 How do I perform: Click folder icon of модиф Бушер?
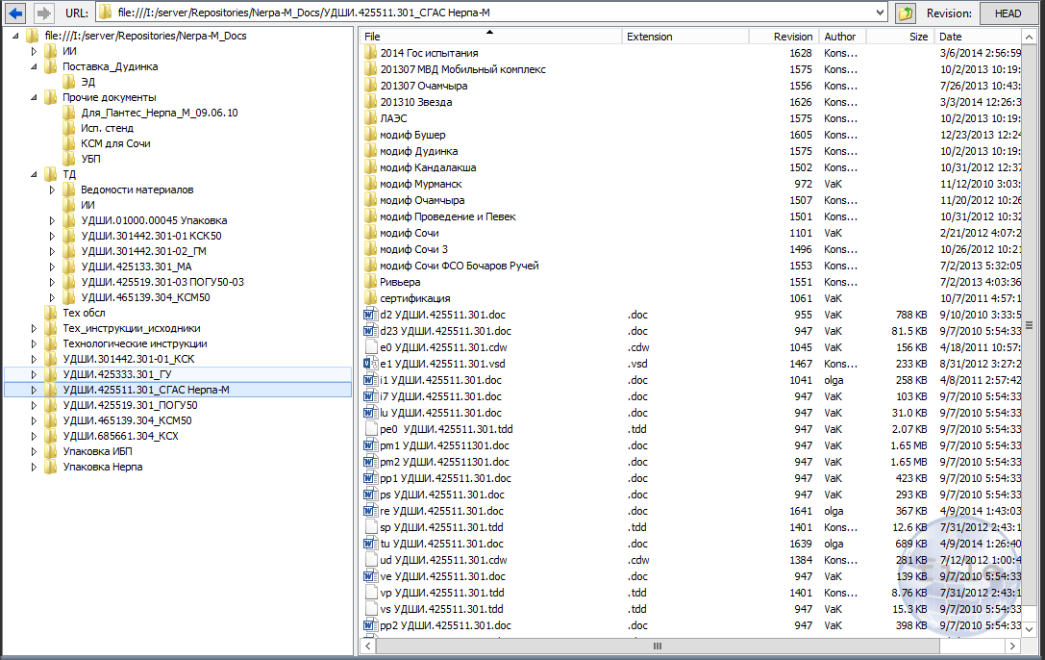371,135
